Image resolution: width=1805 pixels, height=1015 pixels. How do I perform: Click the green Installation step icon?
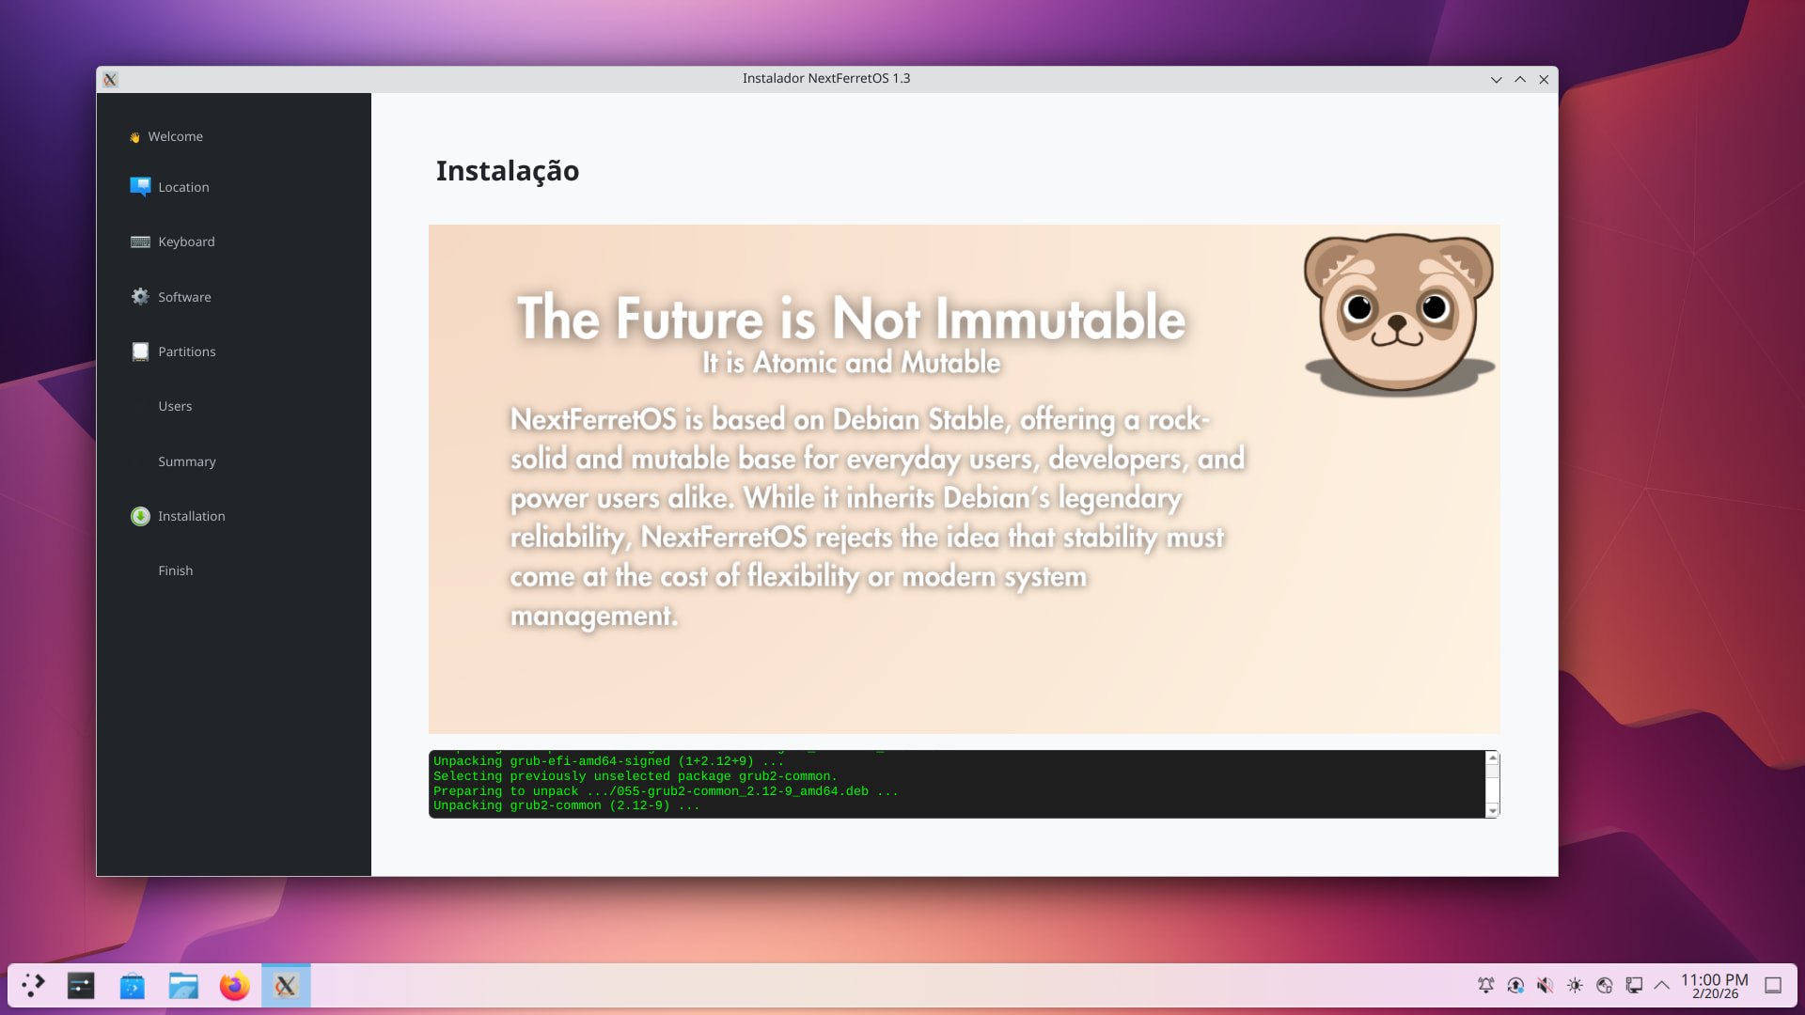(x=140, y=516)
